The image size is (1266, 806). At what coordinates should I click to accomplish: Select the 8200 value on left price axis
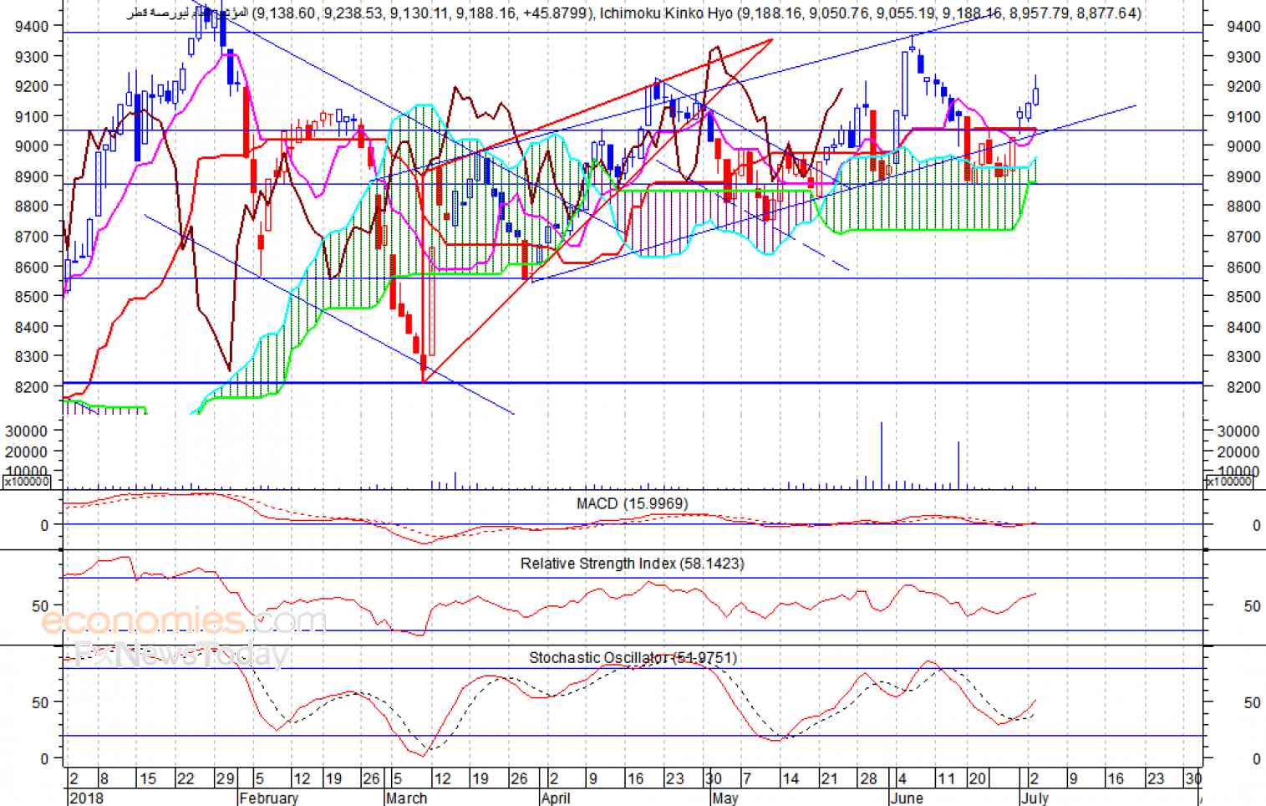[x=32, y=386]
